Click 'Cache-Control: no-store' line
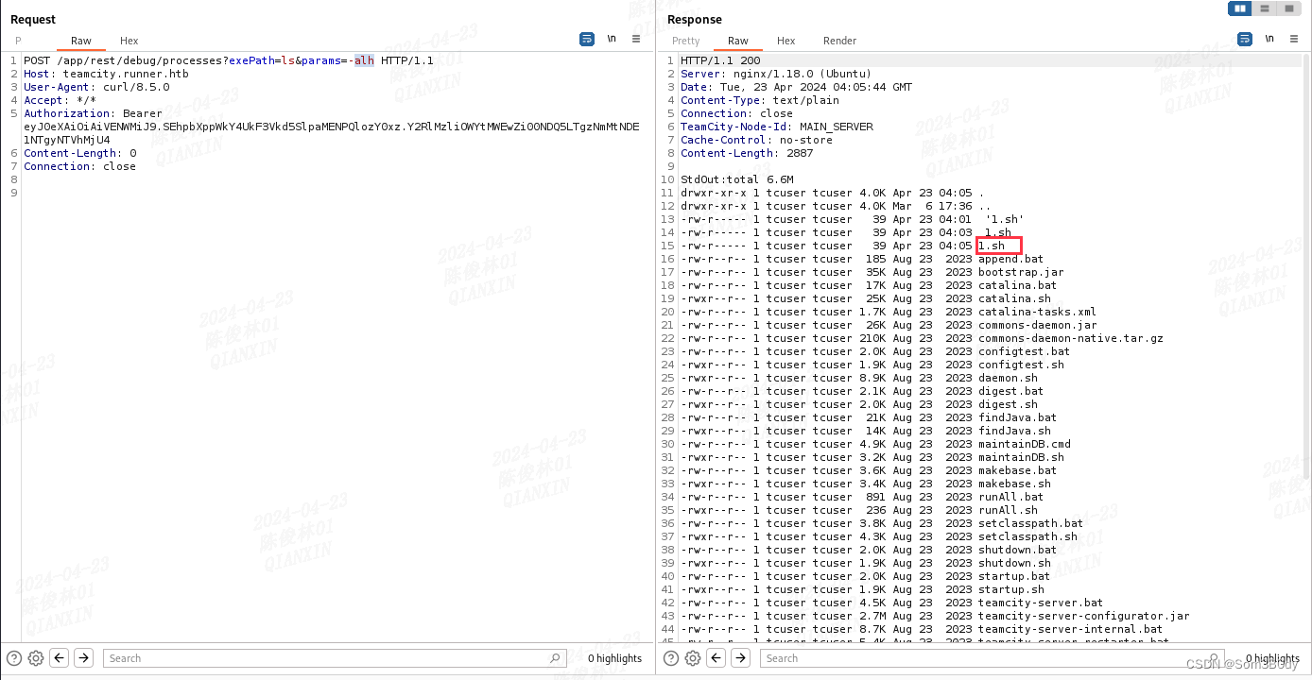The image size is (1312, 680). tap(756, 140)
